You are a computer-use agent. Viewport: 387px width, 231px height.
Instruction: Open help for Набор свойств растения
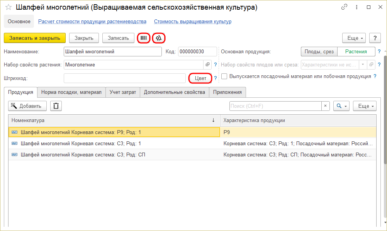(x=216, y=65)
